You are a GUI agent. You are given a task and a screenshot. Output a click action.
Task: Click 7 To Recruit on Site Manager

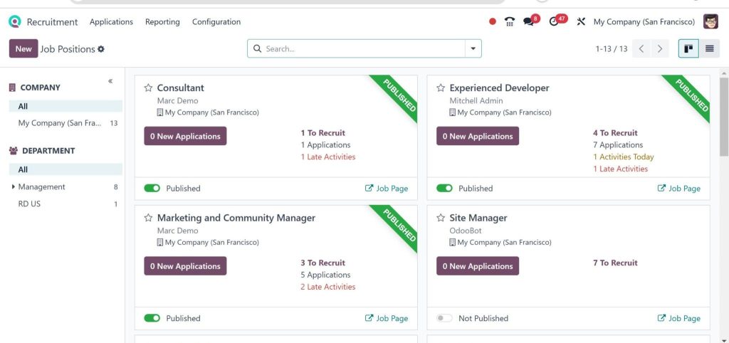[x=615, y=263]
